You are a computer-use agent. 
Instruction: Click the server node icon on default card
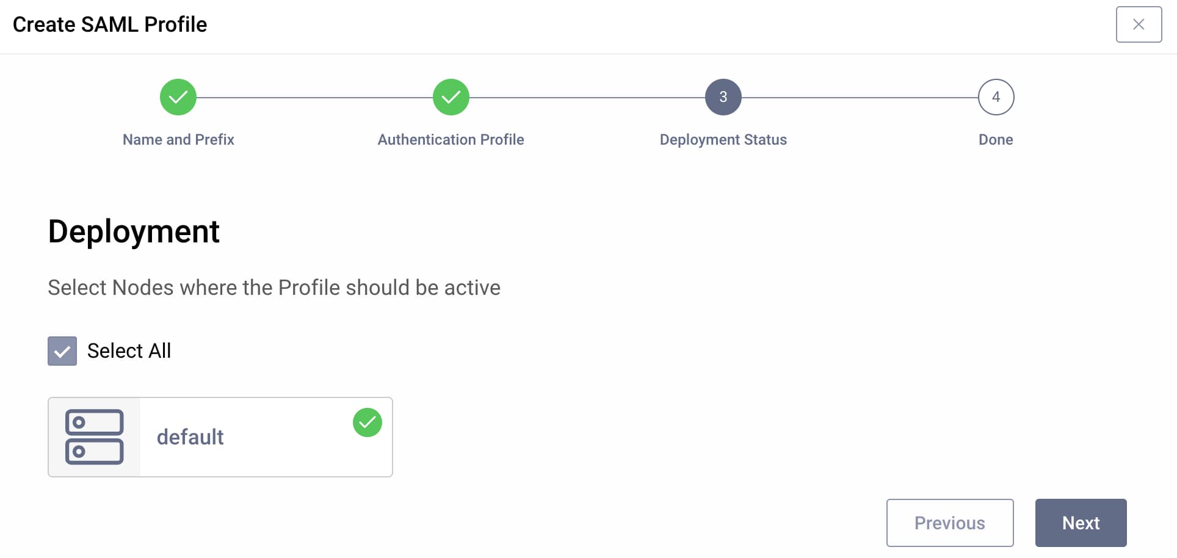(x=93, y=437)
